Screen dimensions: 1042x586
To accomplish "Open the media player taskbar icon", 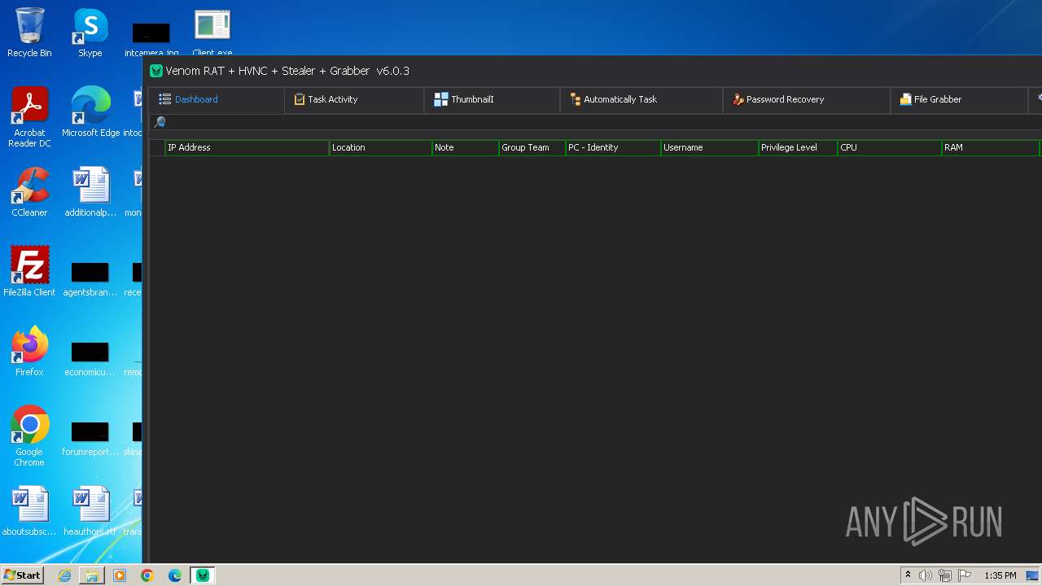I will (x=120, y=575).
